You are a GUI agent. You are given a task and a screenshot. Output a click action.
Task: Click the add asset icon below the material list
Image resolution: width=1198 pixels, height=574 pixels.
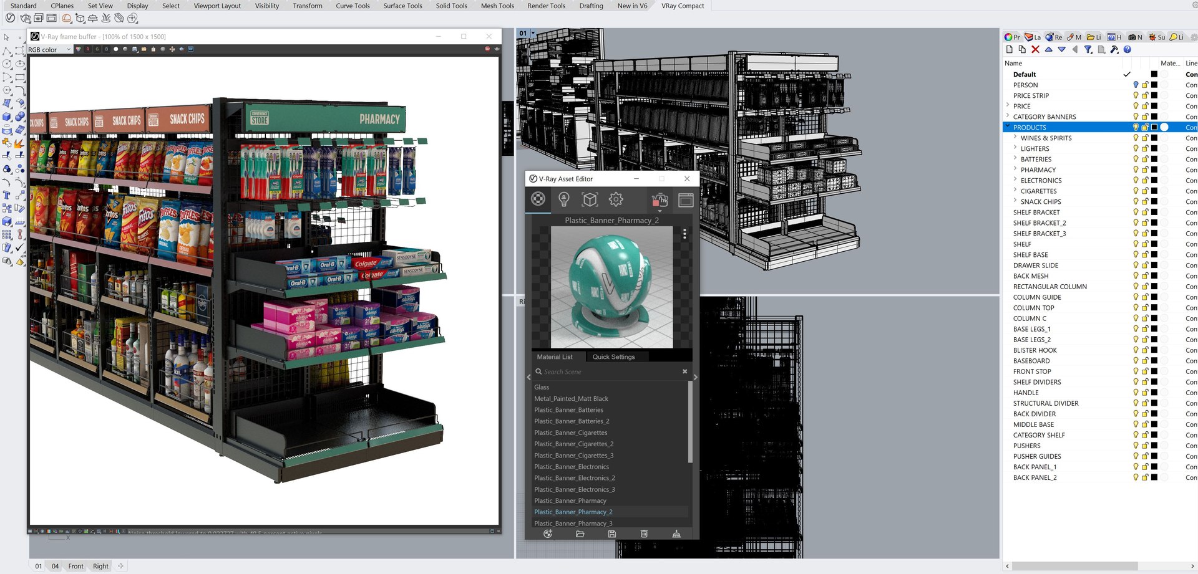pyautogui.click(x=548, y=533)
